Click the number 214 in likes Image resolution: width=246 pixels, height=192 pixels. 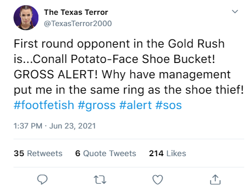(156, 153)
